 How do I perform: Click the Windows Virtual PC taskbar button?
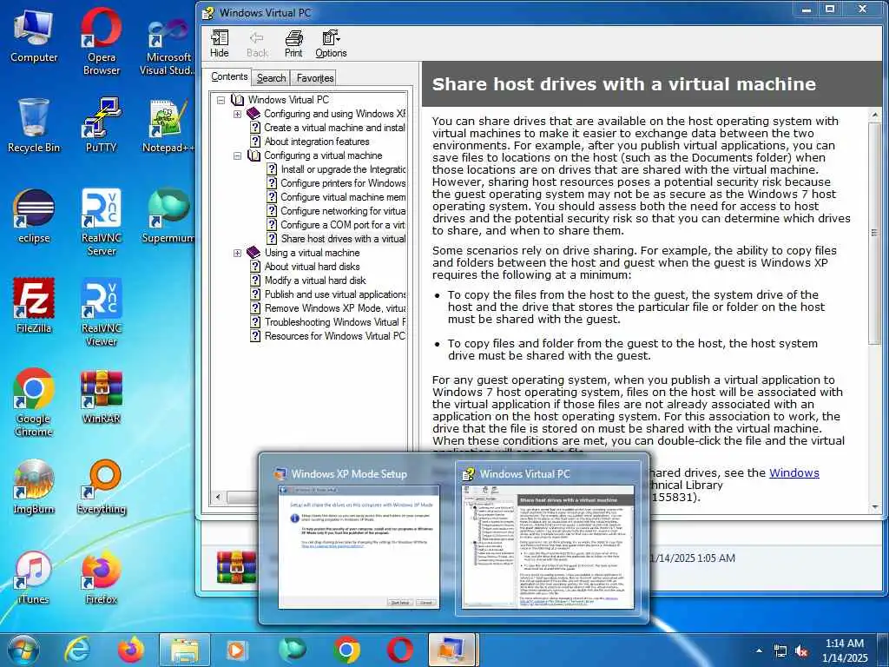point(451,650)
